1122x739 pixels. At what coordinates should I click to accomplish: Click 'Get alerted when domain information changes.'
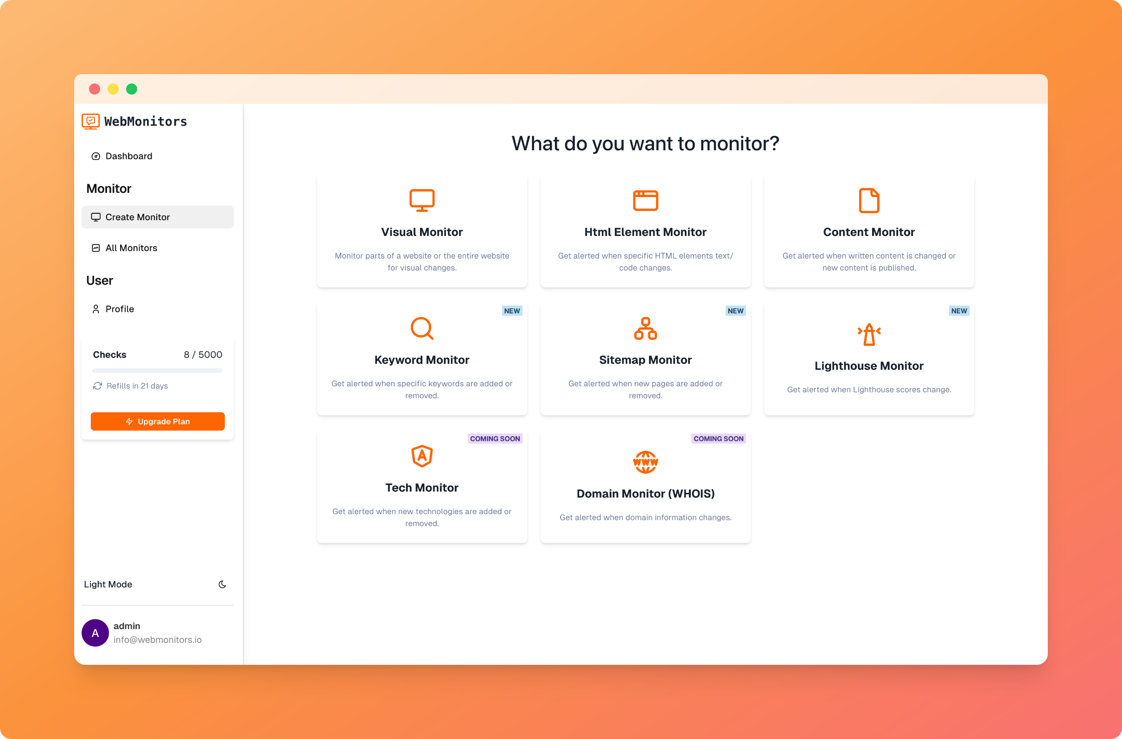coord(645,517)
